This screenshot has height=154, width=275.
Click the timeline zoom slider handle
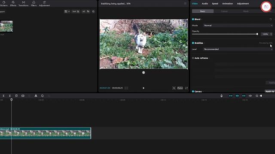coord(261,96)
